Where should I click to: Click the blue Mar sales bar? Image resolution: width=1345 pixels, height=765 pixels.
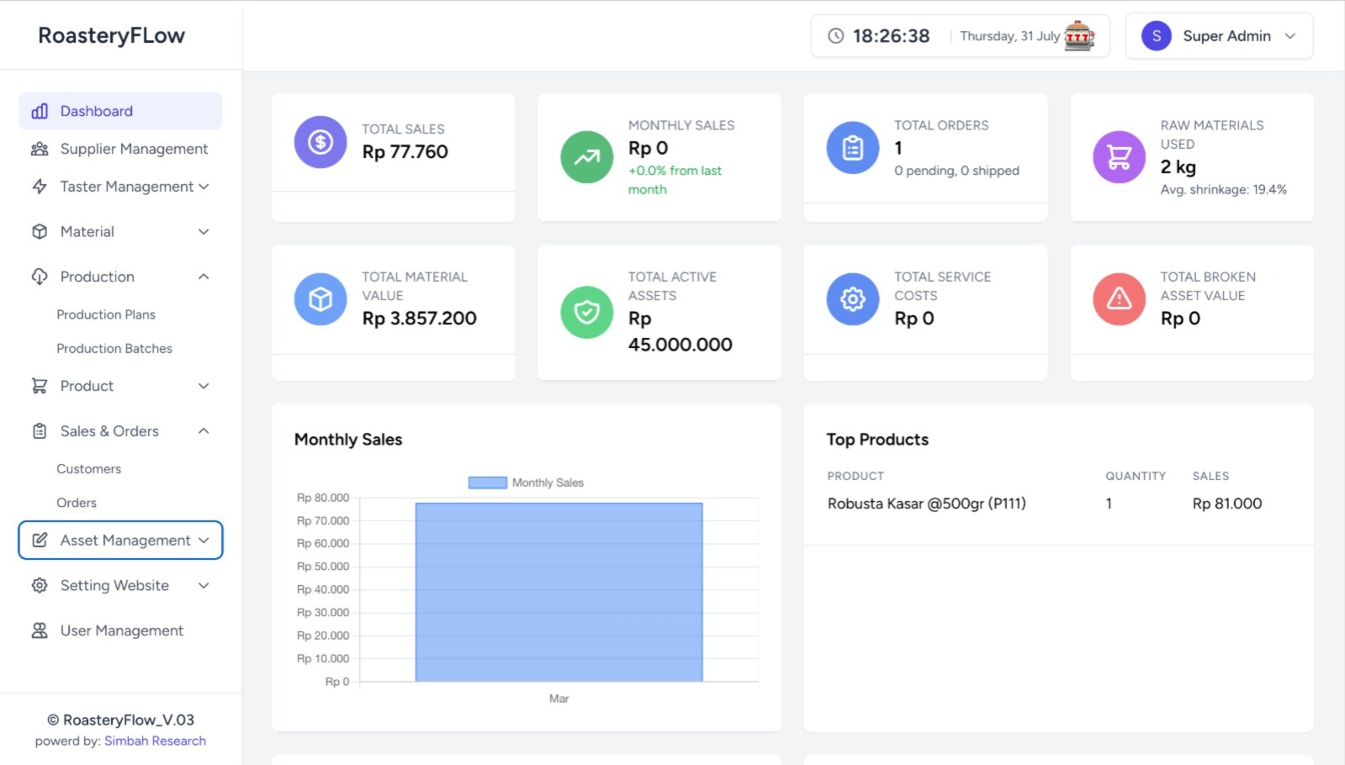[559, 592]
